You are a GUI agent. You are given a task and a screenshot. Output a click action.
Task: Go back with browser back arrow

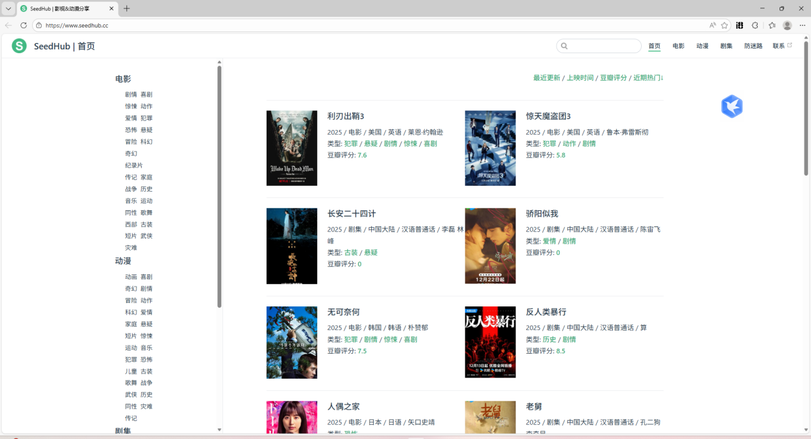tap(8, 25)
